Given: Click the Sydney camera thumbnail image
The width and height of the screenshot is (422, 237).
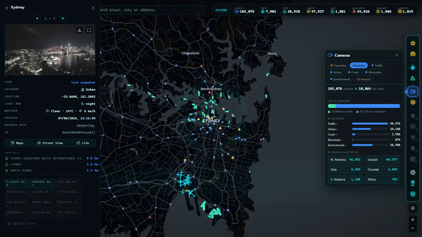Looking at the screenshot, I should [x=50, y=50].
